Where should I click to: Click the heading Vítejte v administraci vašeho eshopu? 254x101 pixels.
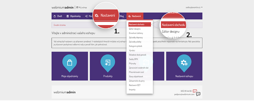pos(73,33)
